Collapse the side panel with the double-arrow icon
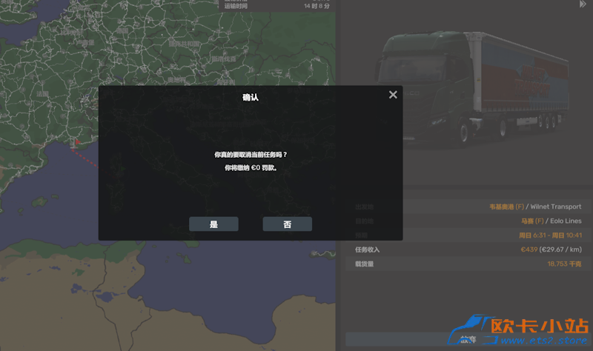This screenshot has width=593, height=351. coord(583,4)
